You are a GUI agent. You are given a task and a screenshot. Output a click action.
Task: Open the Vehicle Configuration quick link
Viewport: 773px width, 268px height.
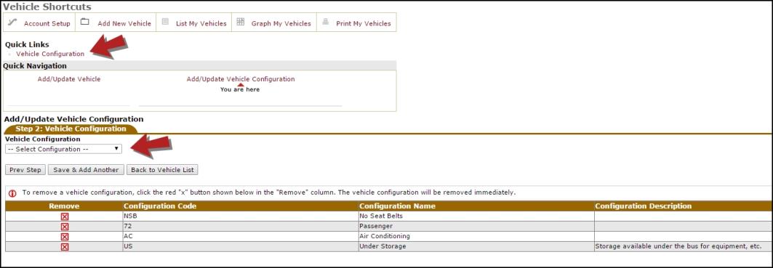coord(50,54)
